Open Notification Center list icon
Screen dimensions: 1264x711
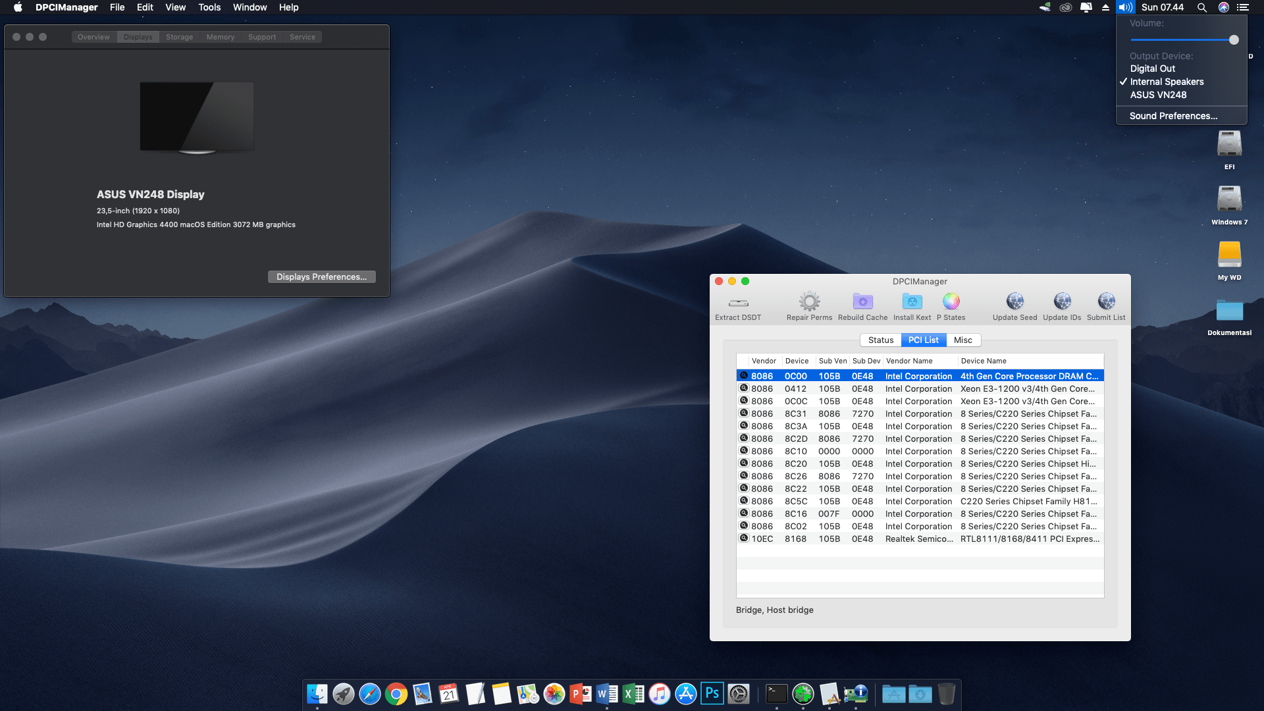[1243, 7]
